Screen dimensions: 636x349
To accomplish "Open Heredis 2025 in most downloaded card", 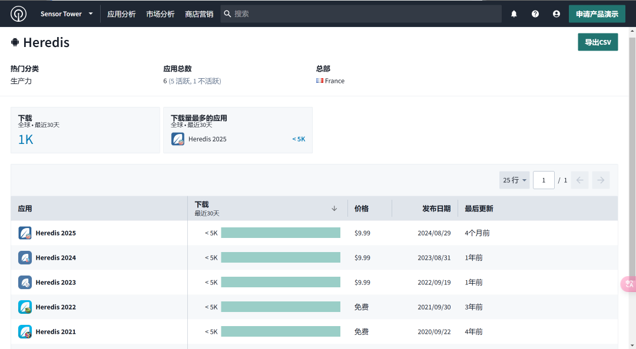I will [x=207, y=139].
